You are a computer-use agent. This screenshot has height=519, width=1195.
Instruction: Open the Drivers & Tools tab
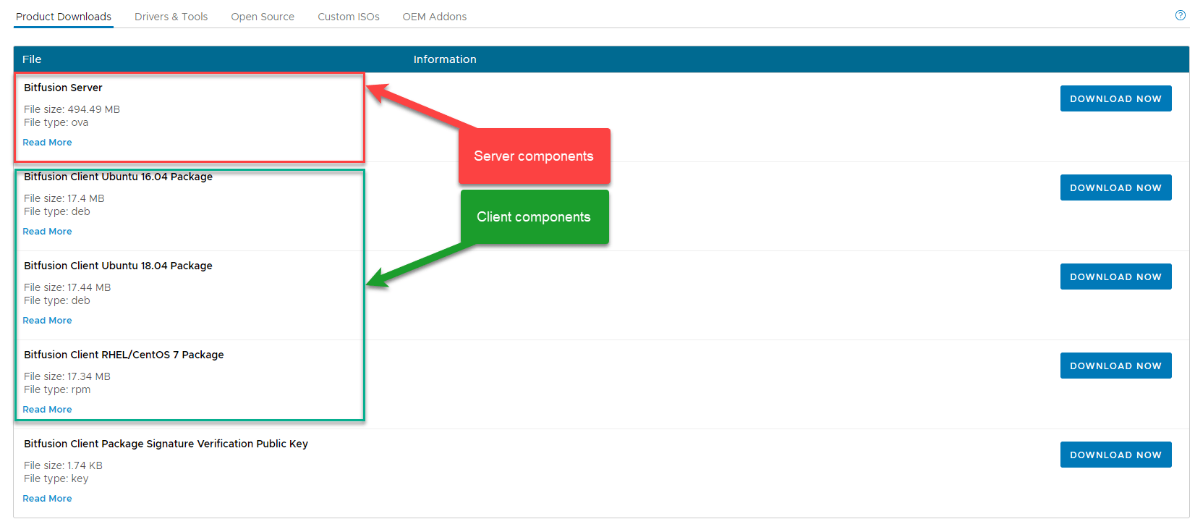[171, 17]
